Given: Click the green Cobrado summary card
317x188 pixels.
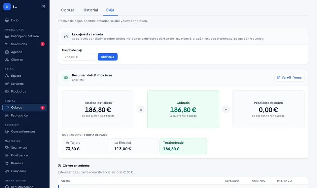Looking at the screenshot, I should (183, 109).
